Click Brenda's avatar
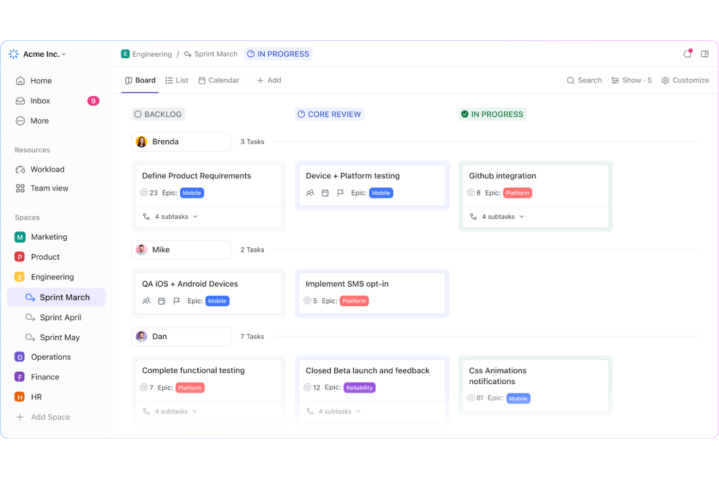This screenshot has width=719, height=479. 141,142
